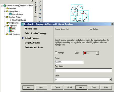Click the Topologies folder icon
The width and height of the screenshot is (114, 92).
point(8,26)
